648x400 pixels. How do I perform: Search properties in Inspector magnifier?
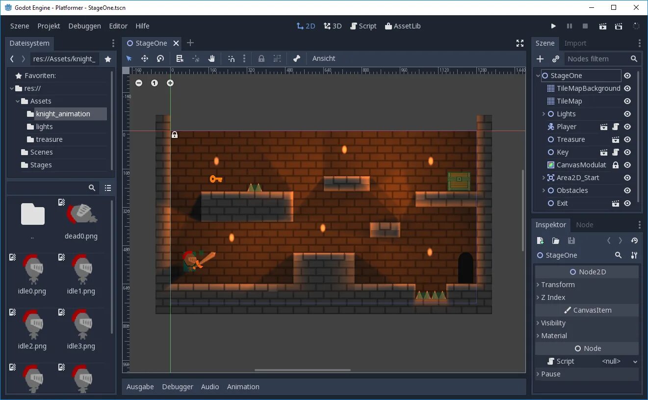619,255
